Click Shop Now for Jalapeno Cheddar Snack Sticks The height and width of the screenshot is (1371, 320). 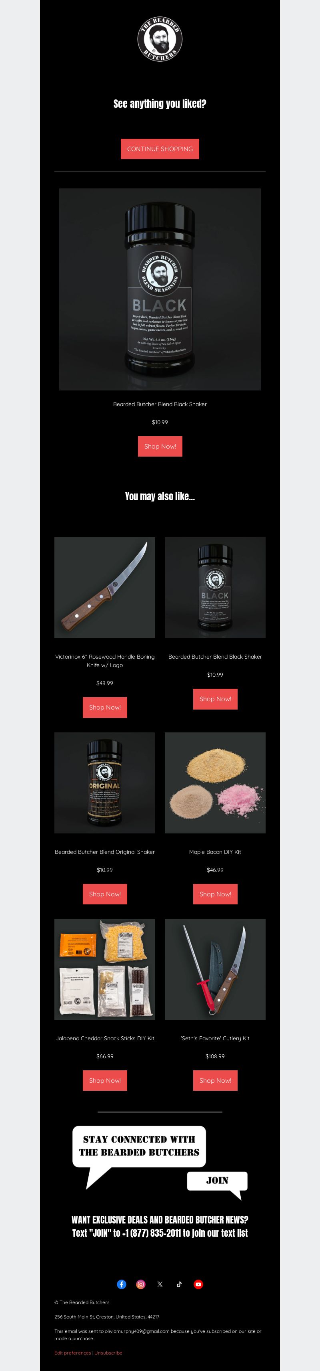tap(104, 1080)
